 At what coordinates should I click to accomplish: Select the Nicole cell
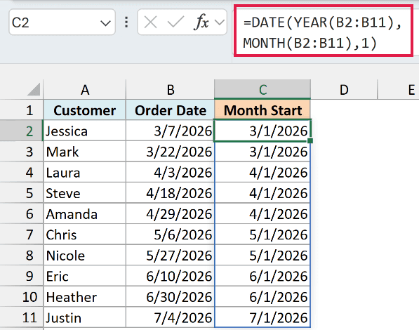[x=85, y=255]
